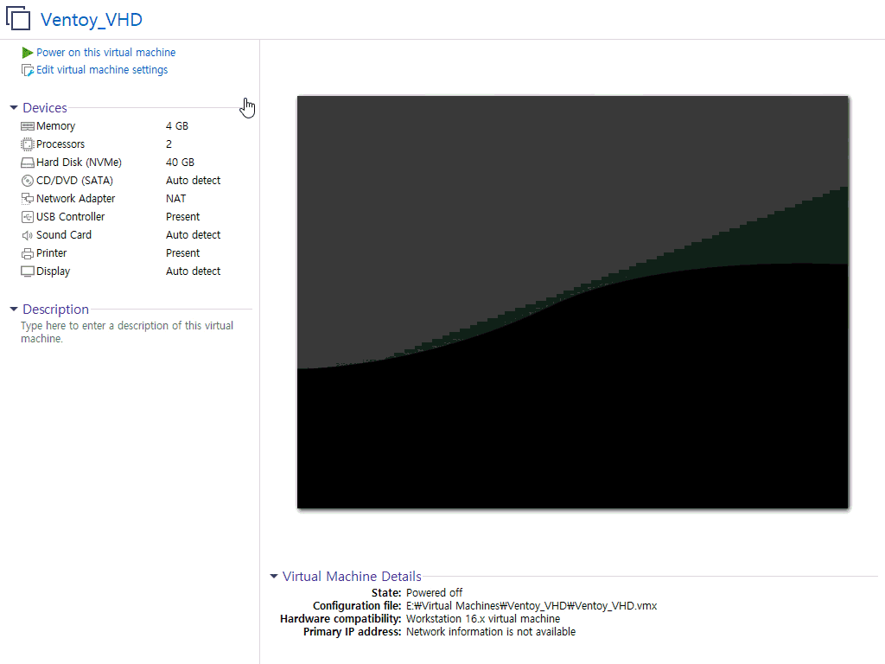Image resolution: width=885 pixels, height=664 pixels.
Task: Open Network Adapter device settings
Action: 76,199
